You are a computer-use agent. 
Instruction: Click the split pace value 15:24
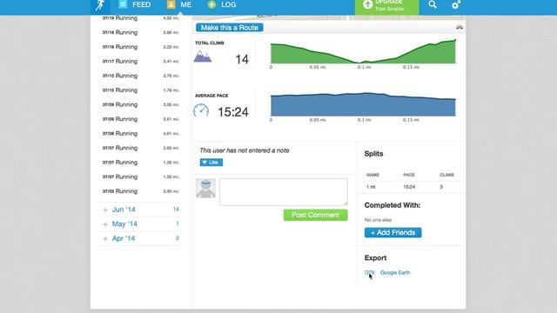coord(409,187)
